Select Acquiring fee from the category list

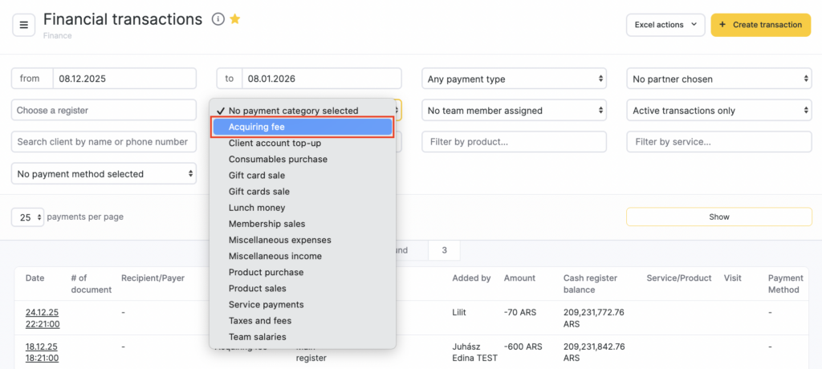click(x=302, y=127)
